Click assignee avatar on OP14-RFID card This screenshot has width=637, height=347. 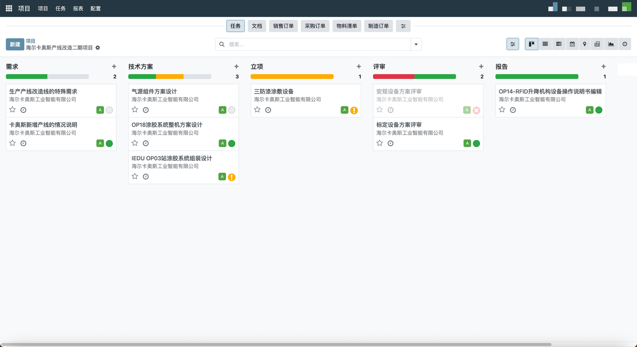(590, 110)
